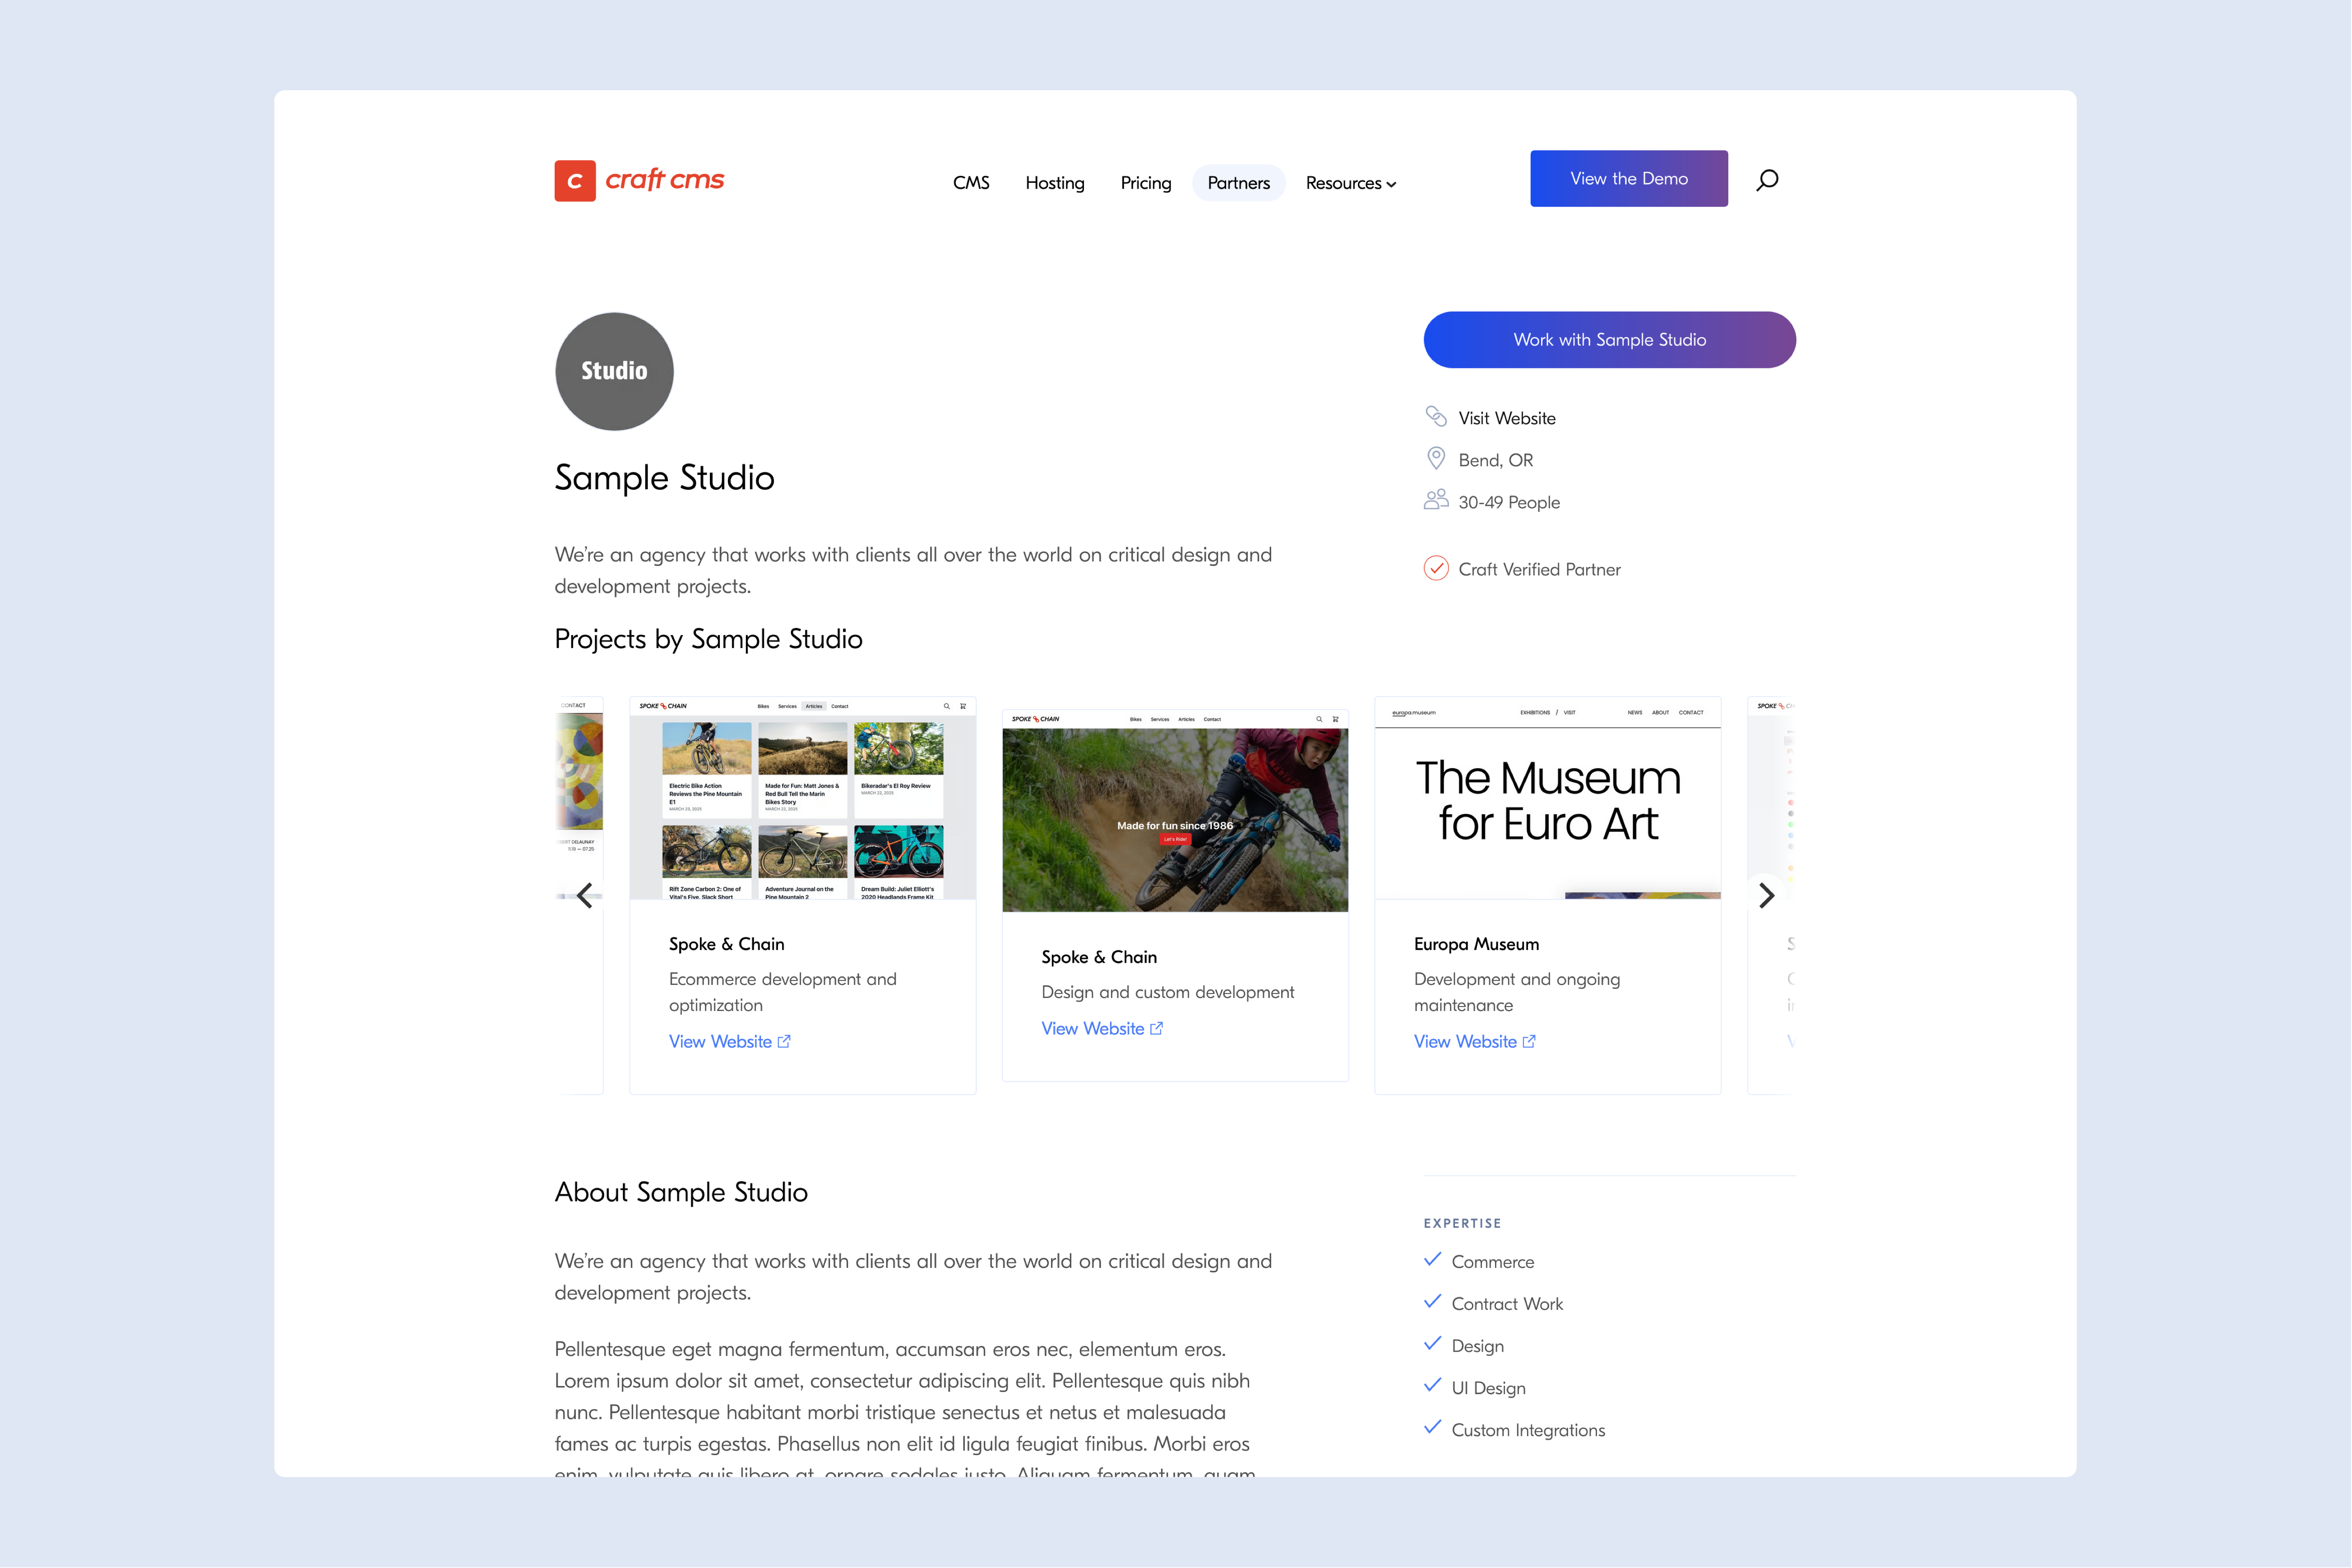
Task: Click the Craft CMS logo icon
Action: (575, 181)
